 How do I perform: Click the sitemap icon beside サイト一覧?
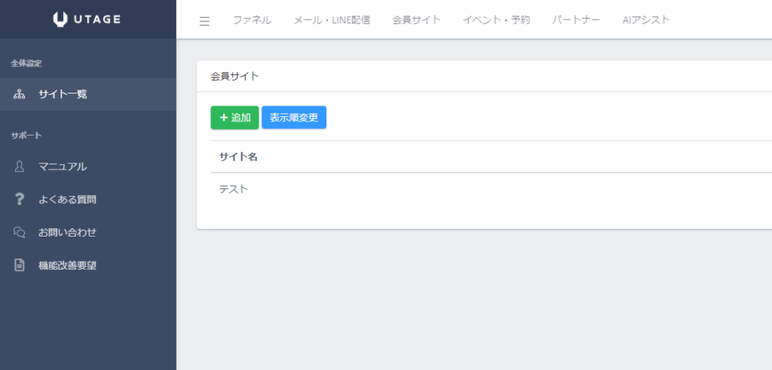pos(20,94)
